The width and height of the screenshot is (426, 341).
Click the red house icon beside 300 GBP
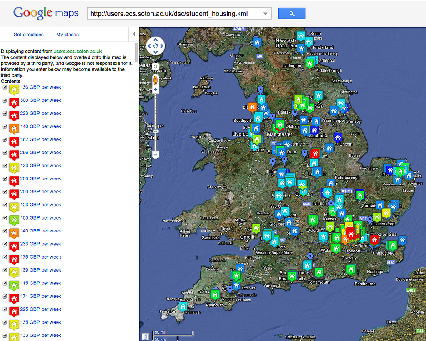point(14,102)
